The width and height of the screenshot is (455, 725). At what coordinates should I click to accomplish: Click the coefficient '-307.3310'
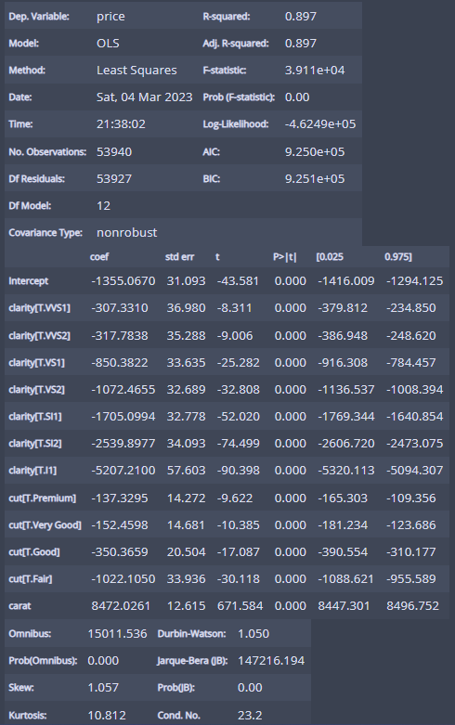pos(119,308)
